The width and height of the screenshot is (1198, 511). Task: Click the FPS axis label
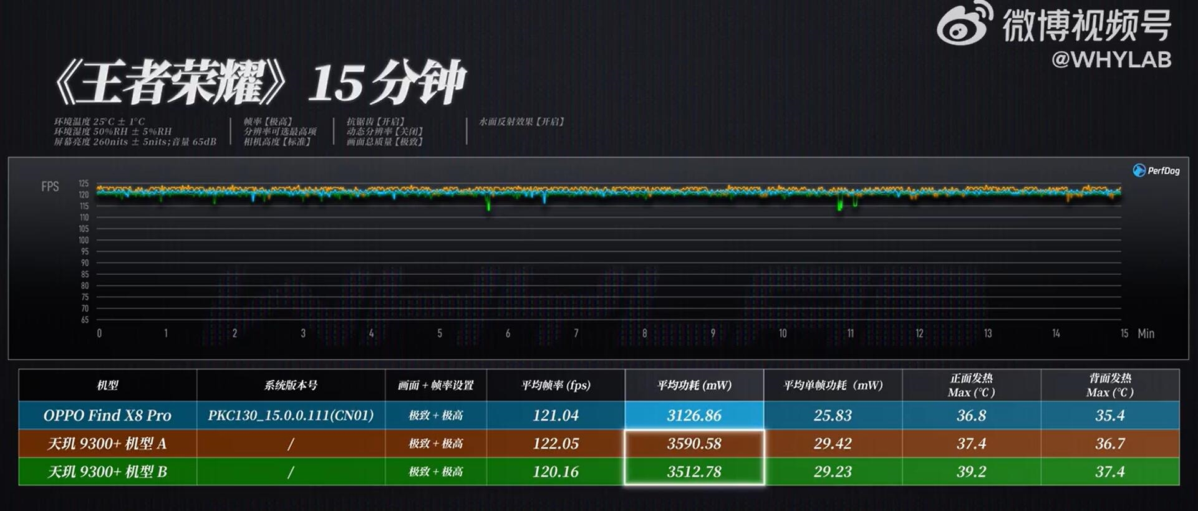point(50,186)
